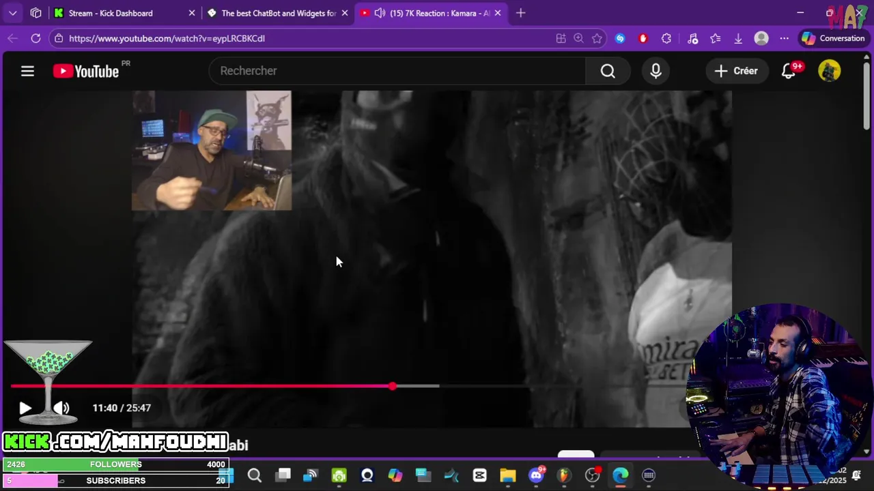
Task: Open File Explorer from the taskbar
Action: pyautogui.click(x=508, y=475)
